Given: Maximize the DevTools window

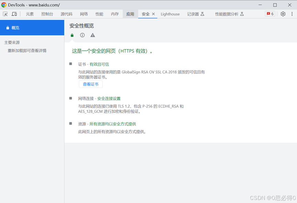Looking at the screenshot, I should [x=275, y=5].
